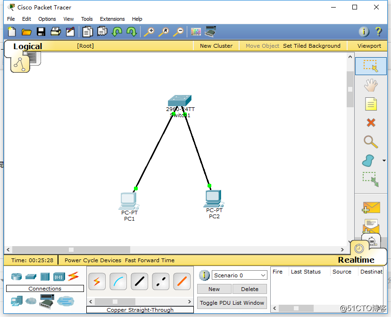Print using the printer icon
This screenshot has width=391, height=317.
click(56, 32)
